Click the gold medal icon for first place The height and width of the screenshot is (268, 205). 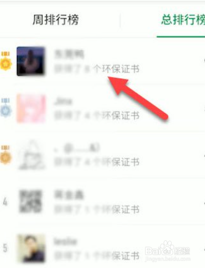pos(6,61)
